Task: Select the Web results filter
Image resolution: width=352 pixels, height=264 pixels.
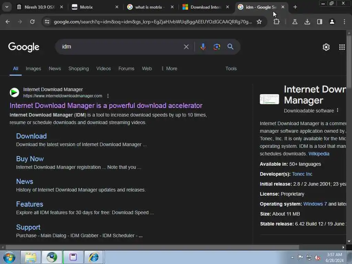Action: tap(147, 68)
